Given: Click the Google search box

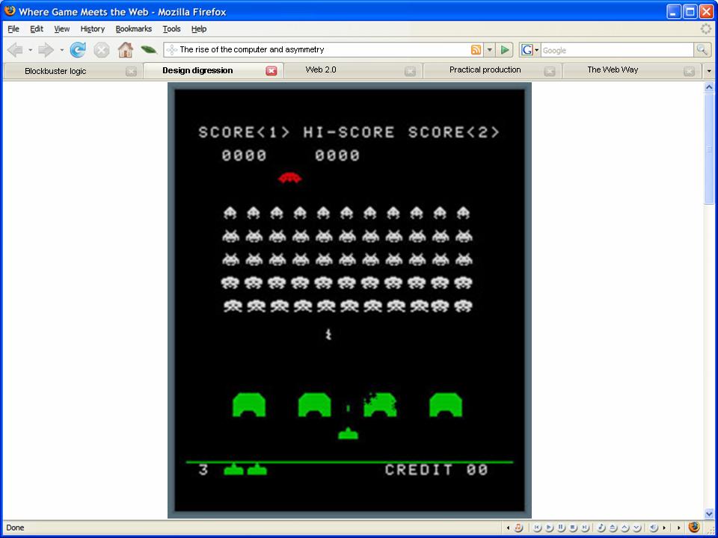Looking at the screenshot, I should (617, 50).
